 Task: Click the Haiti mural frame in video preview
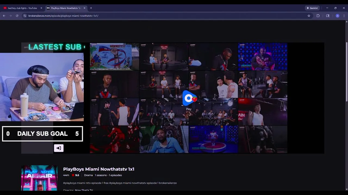click(114, 57)
